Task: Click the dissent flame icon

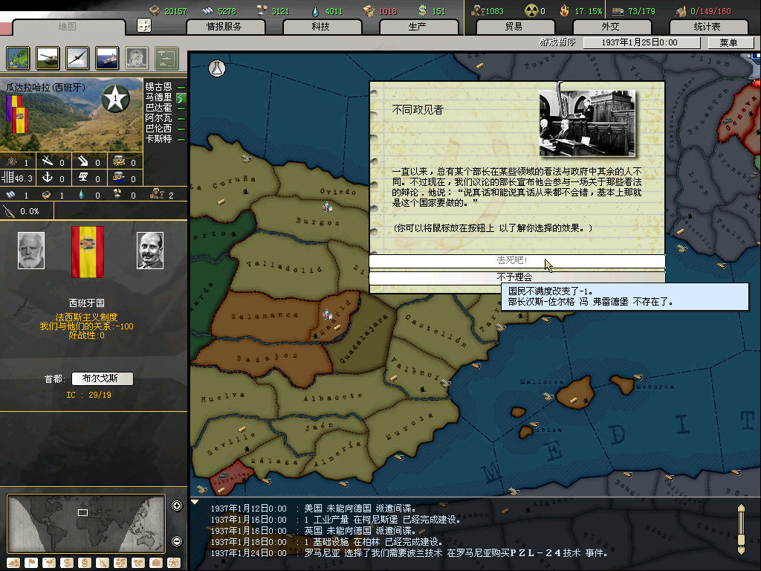Action: [565, 10]
